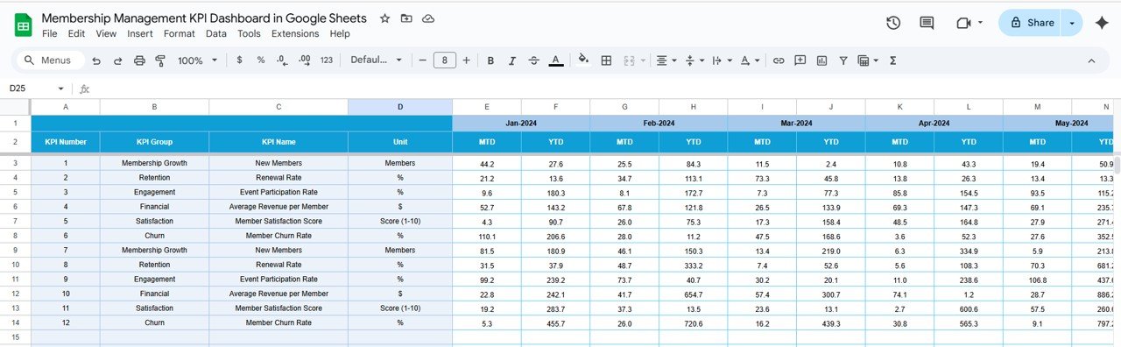
Task: Star this spreadsheet document
Action: (385, 18)
